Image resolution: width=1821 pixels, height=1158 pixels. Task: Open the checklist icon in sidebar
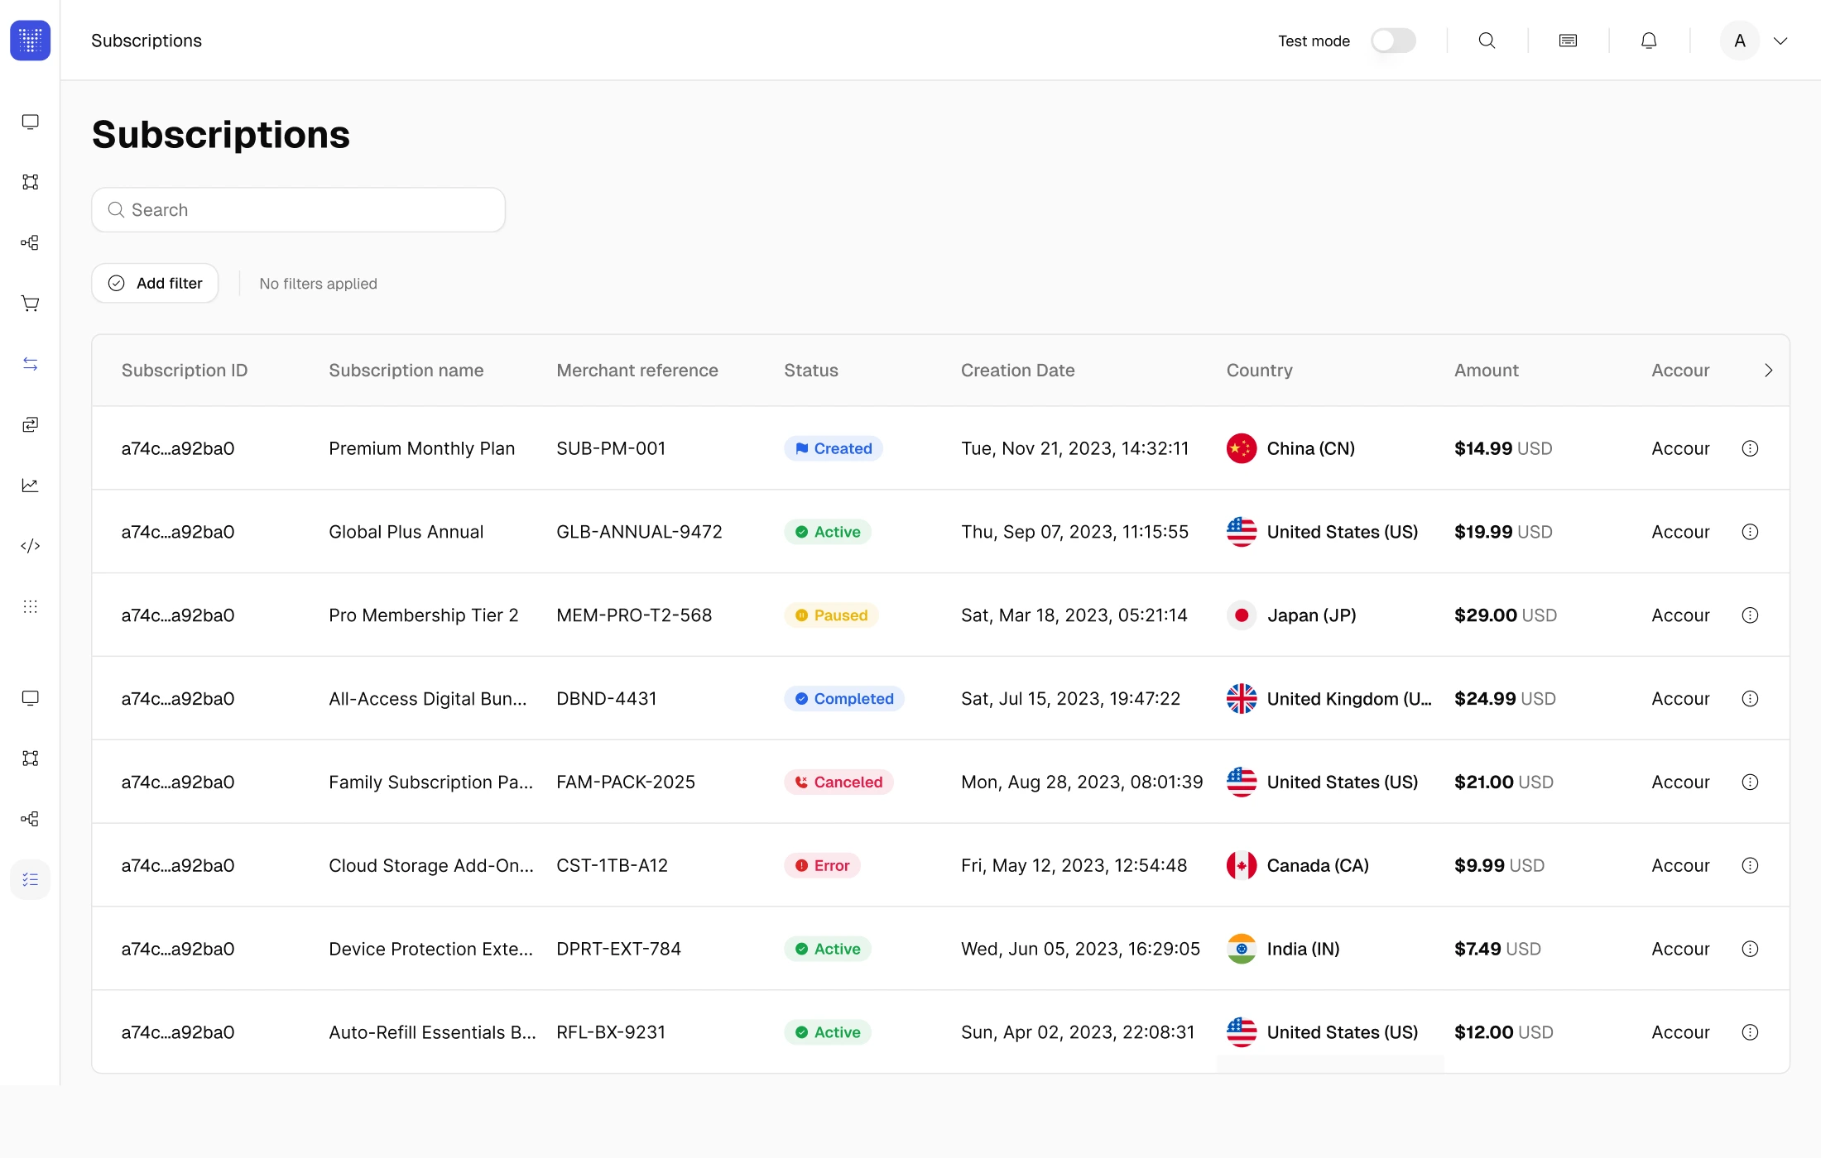coord(31,879)
